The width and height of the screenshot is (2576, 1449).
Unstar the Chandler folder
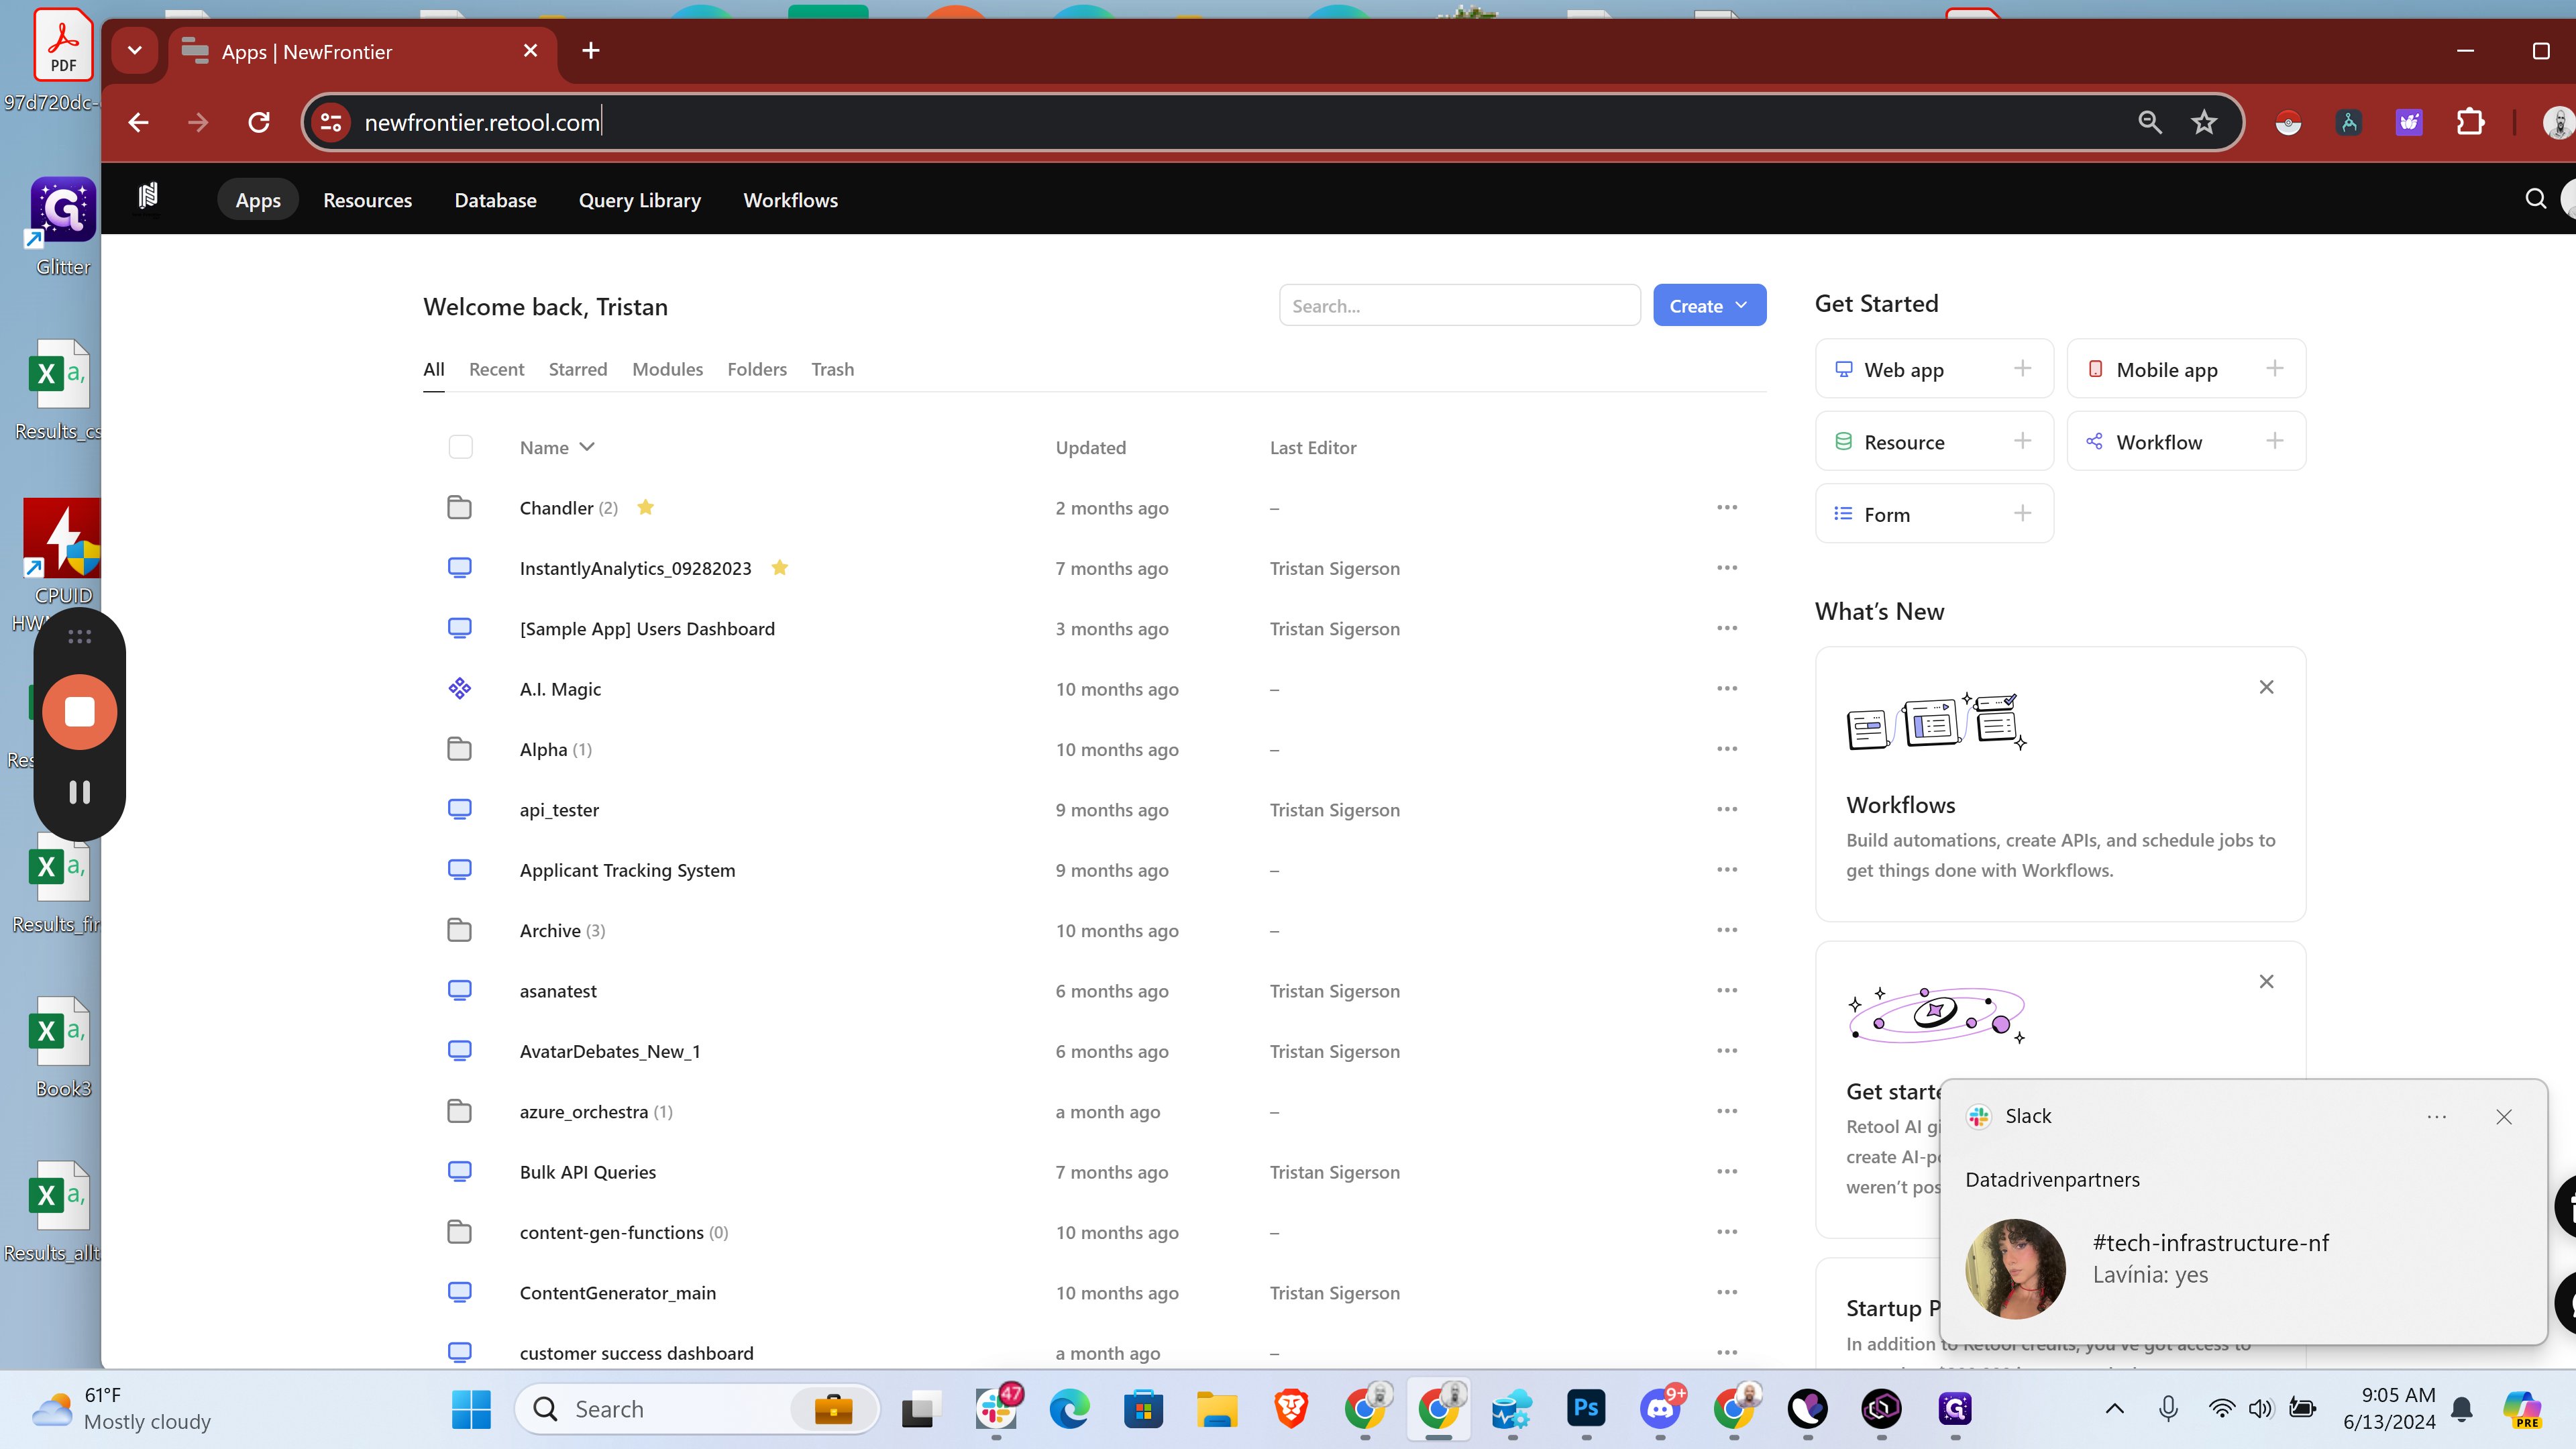646,507
